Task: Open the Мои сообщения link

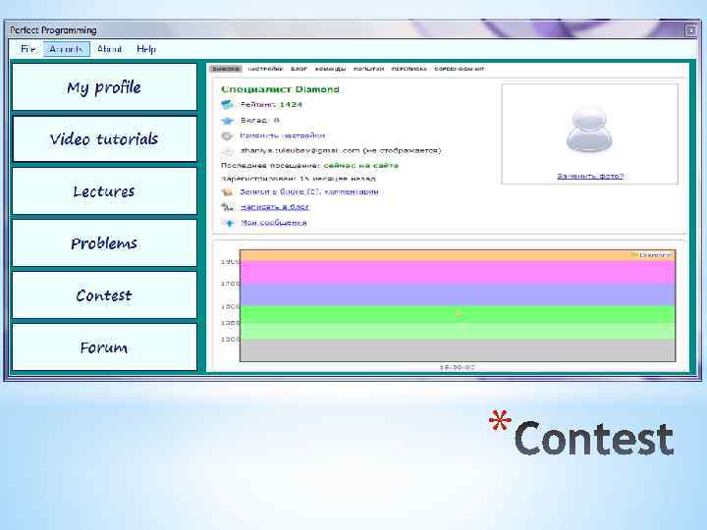Action: point(273,222)
